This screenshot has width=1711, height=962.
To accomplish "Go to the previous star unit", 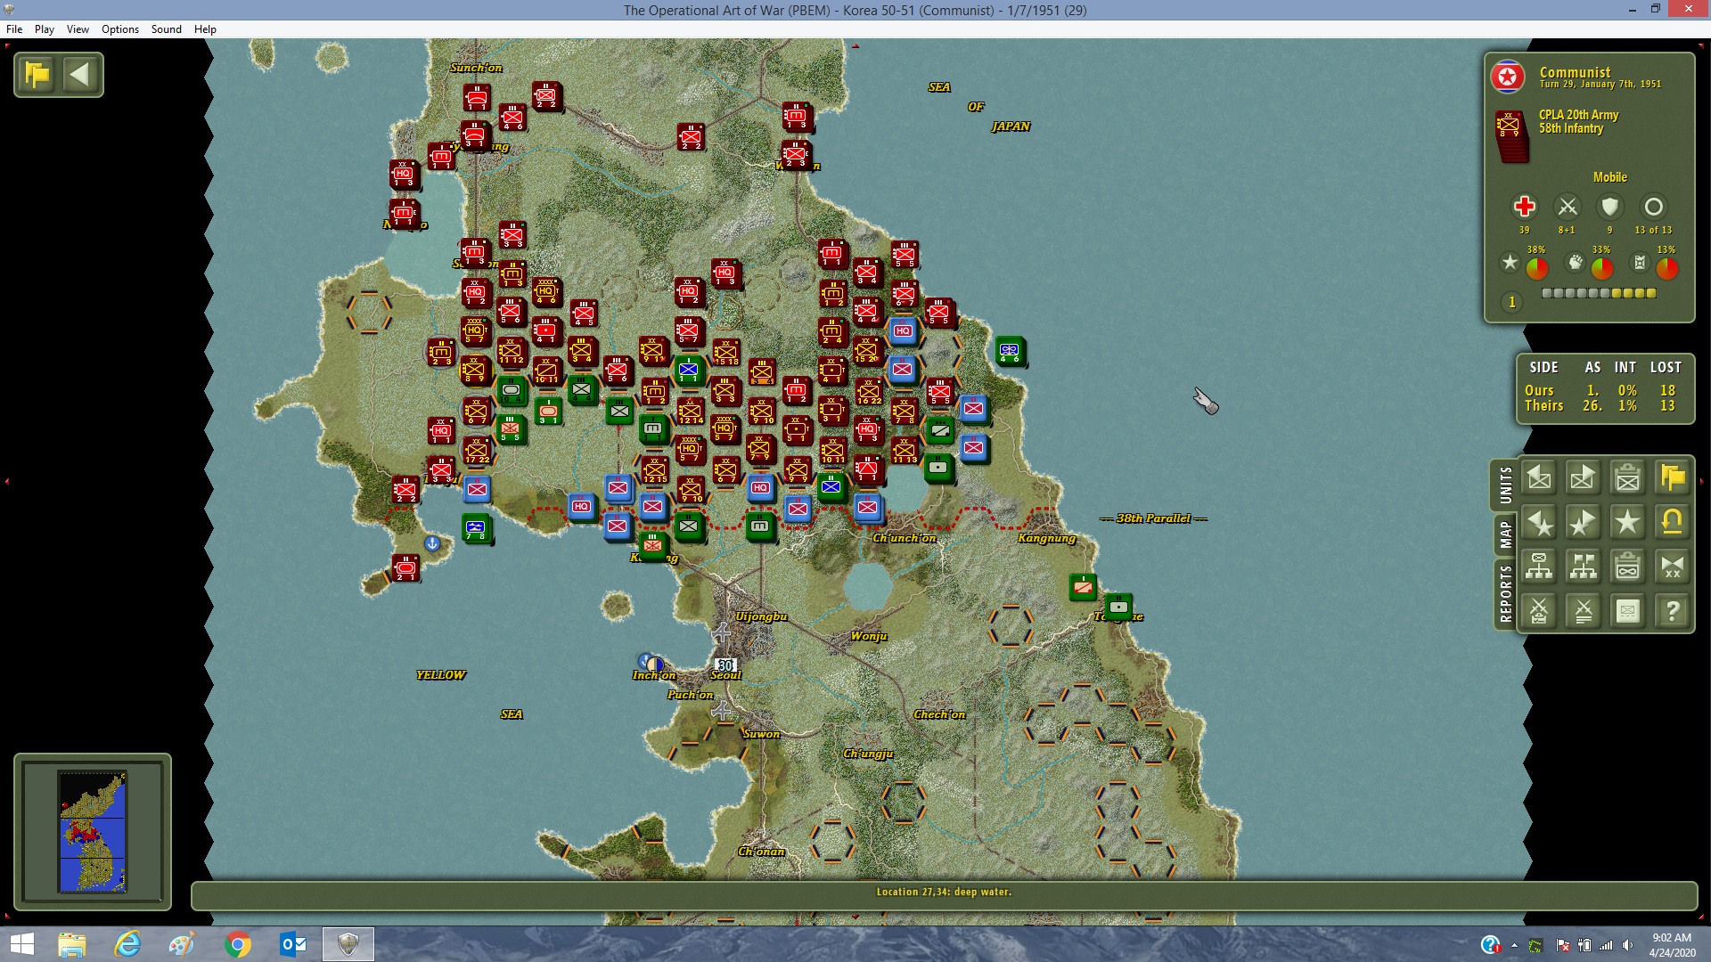I will pyautogui.click(x=1539, y=523).
